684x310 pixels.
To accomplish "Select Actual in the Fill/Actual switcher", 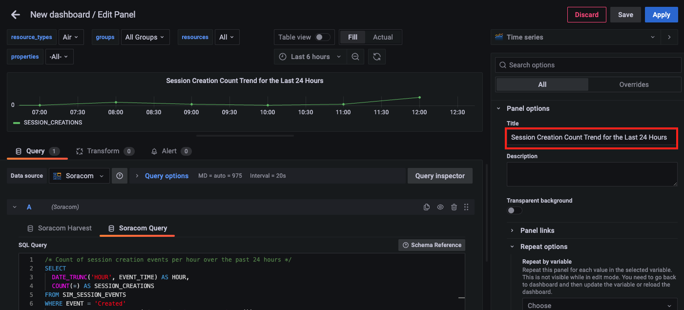I will [x=383, y=37].
